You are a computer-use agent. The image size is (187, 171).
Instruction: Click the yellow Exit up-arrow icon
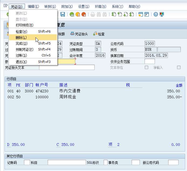tap(78, 14)
